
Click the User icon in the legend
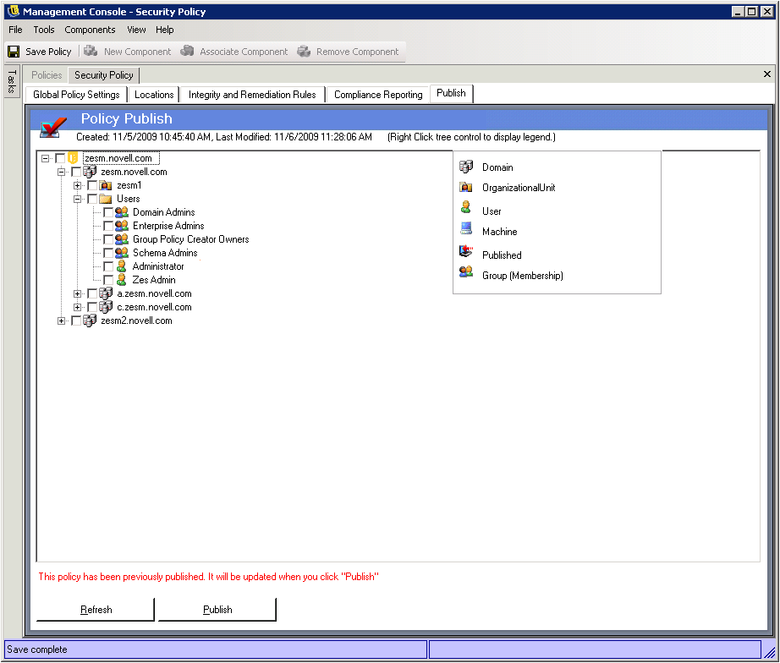coord(465,207)
